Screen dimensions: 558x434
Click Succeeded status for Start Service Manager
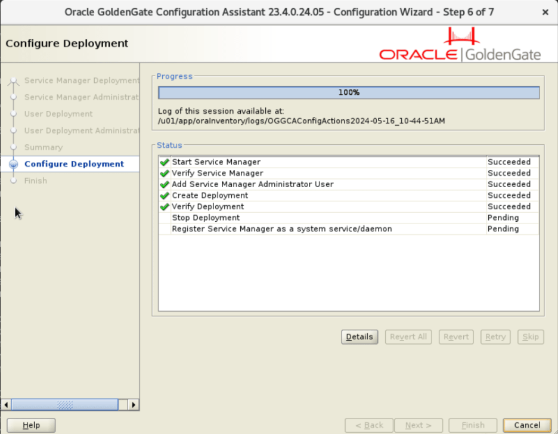point(509,162)
